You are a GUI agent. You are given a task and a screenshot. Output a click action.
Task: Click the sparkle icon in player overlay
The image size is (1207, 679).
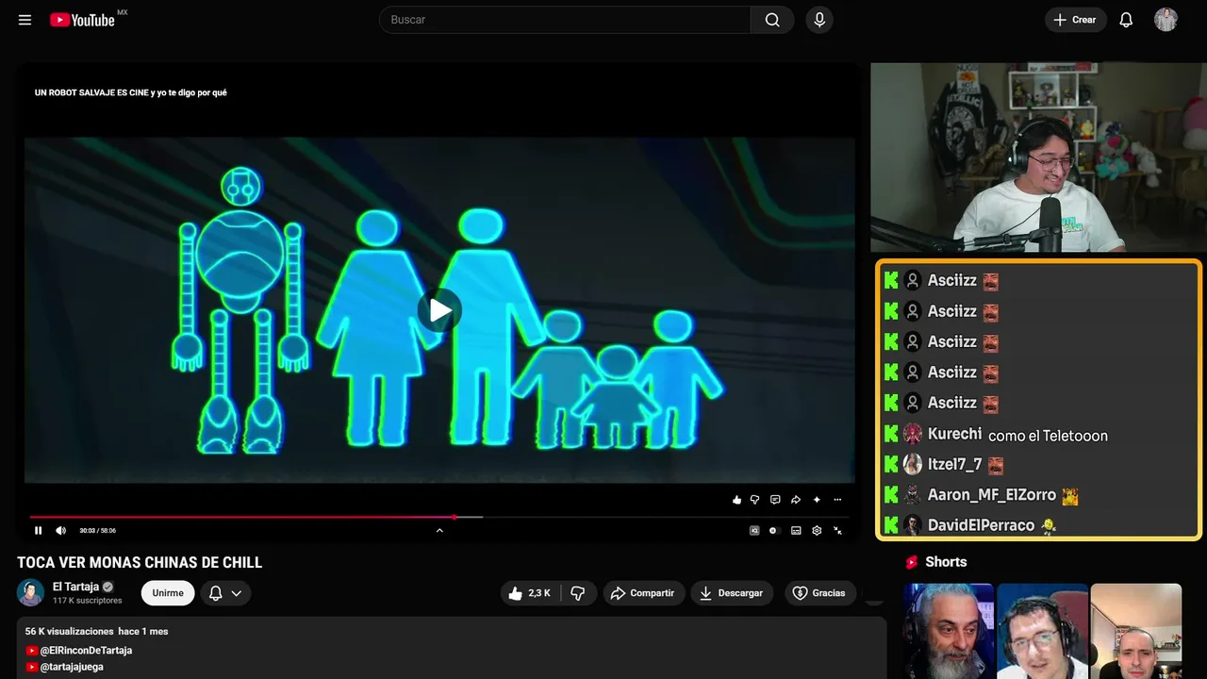817,500
